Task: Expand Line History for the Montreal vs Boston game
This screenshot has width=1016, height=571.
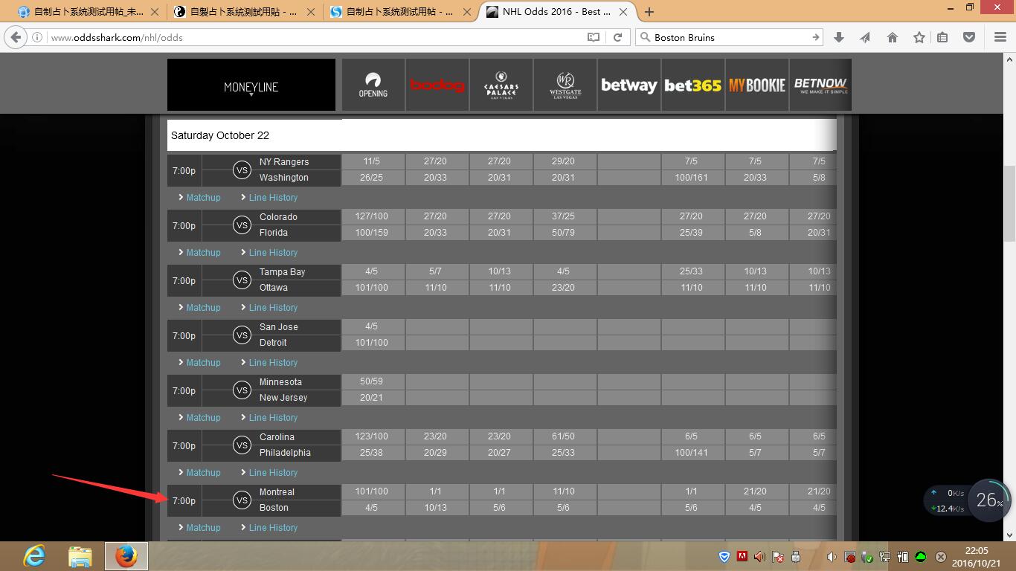Action: tap(272, 528)
